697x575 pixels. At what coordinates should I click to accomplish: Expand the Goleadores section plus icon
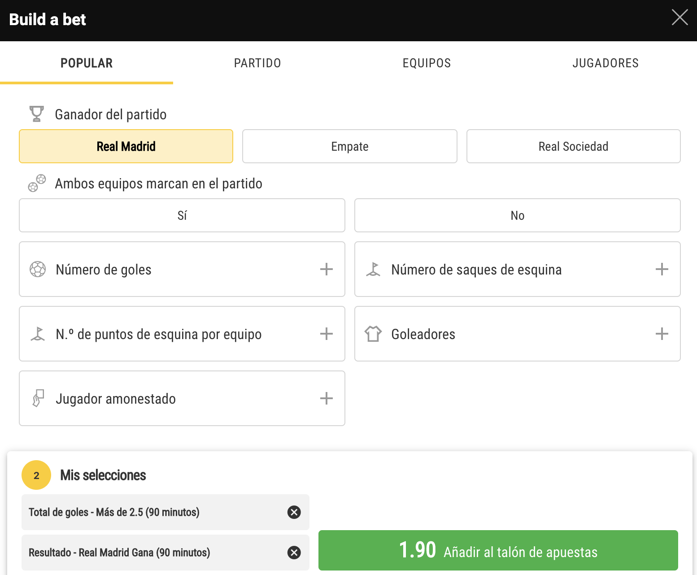pyautogui.click(x=662, y=334)
